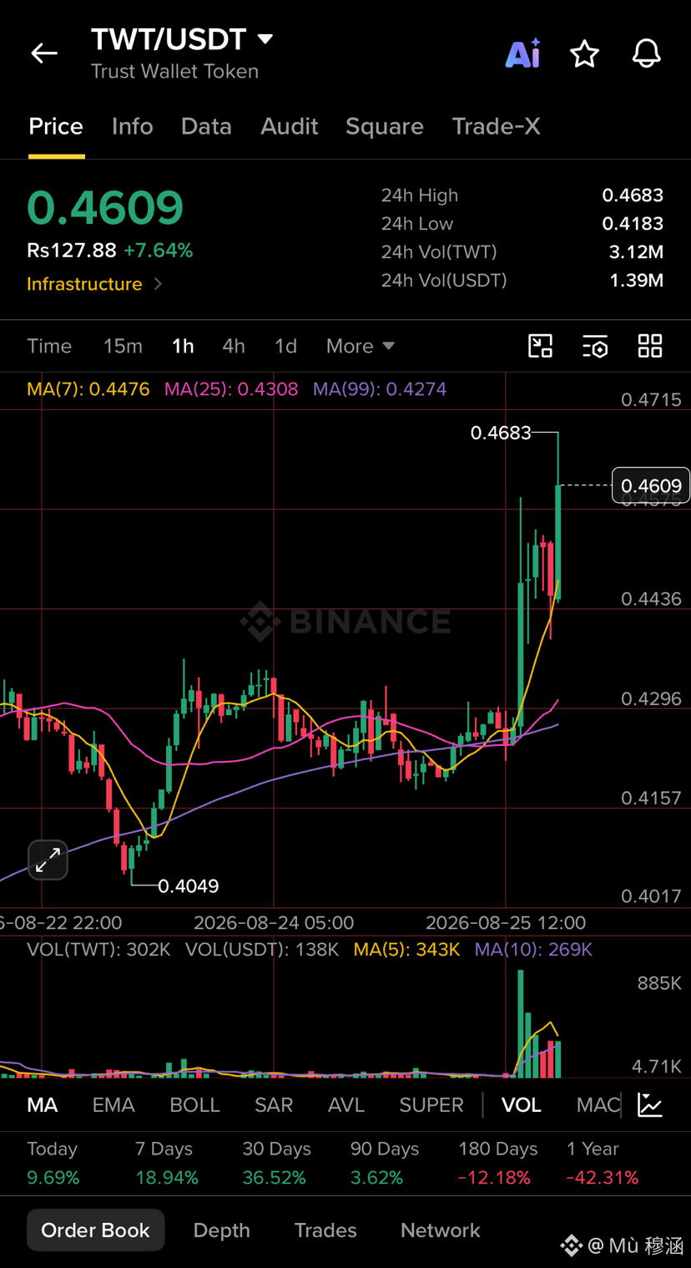691x1268 pixels.
Task: Add TWT/USDT to favorites with star icon
Action: click(584, 53)
